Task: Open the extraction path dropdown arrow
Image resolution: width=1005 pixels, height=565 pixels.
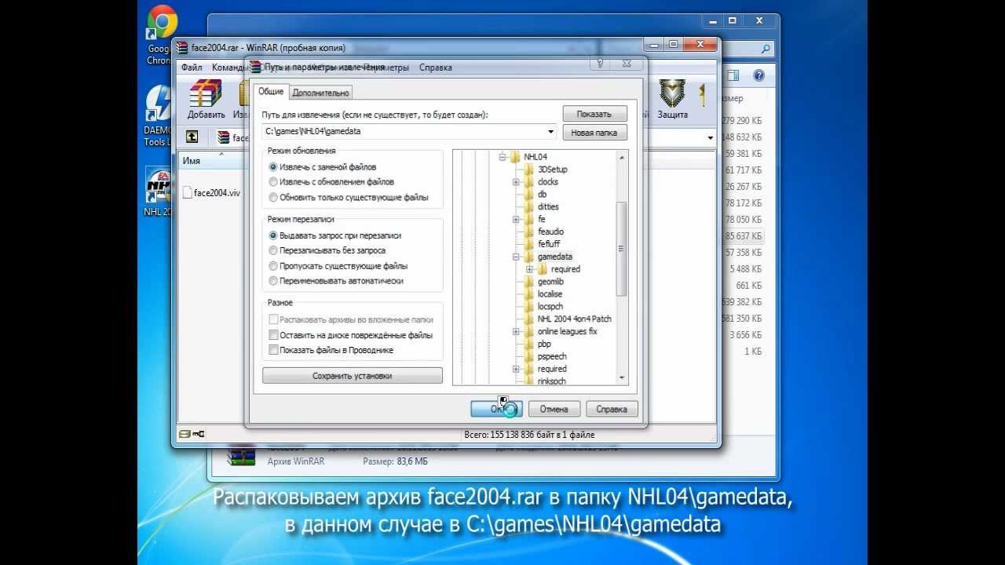Action: pyautogui.click(x=550, y=132)
